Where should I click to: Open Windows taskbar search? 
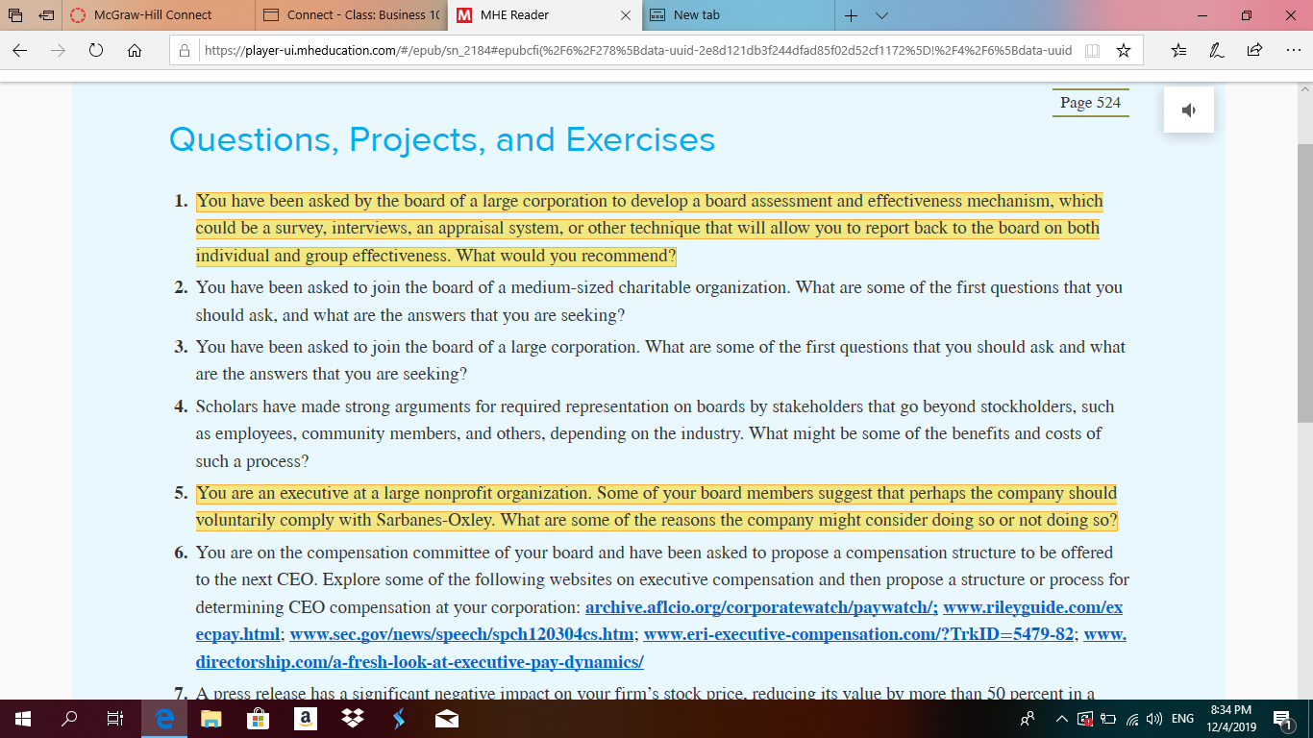coord(69,719)
